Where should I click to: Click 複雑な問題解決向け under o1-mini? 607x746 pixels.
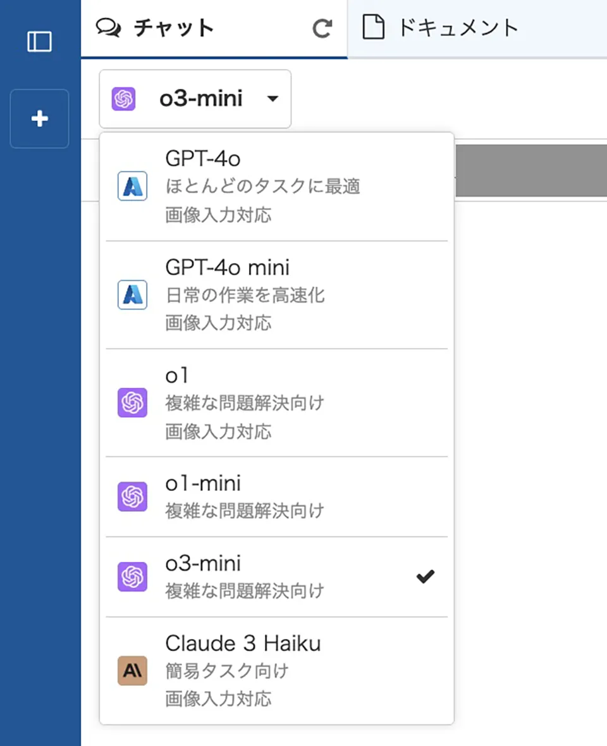pyautogui.click(x=245, y=511)
